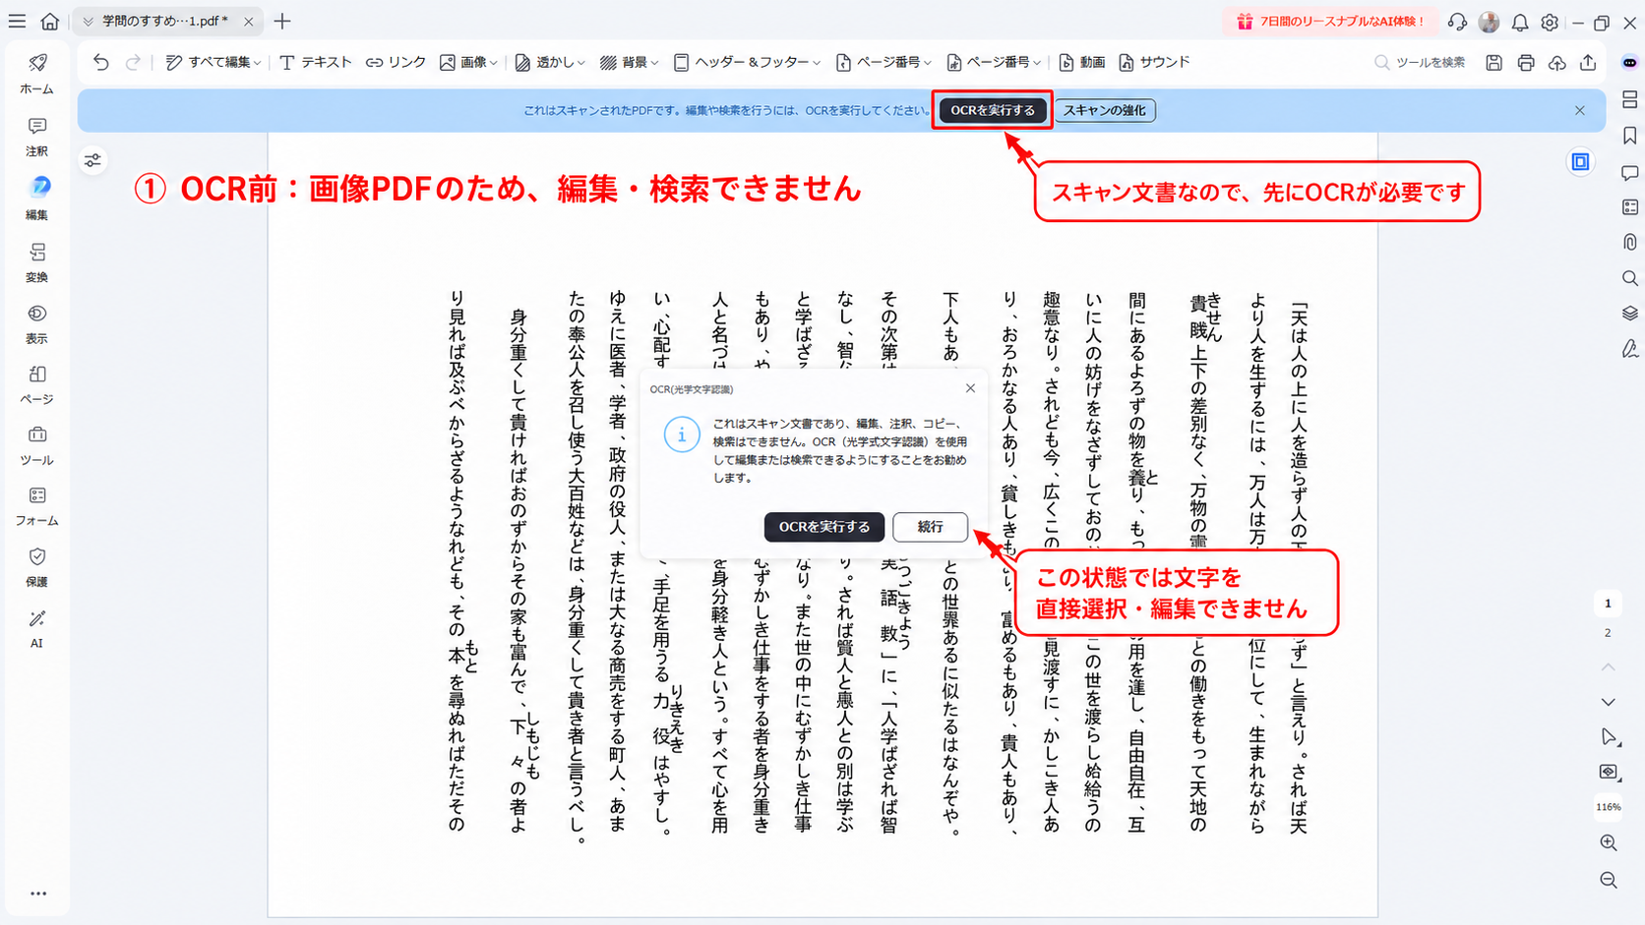Add a new tab with plus button
1645x925 pixels.
[x=282, y=21]
